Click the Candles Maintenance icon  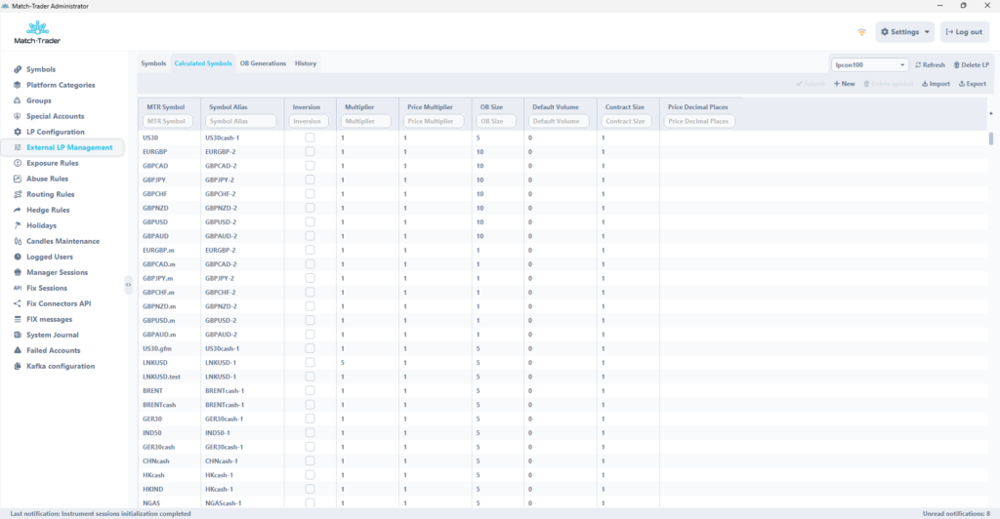click(x=17, y=241)
